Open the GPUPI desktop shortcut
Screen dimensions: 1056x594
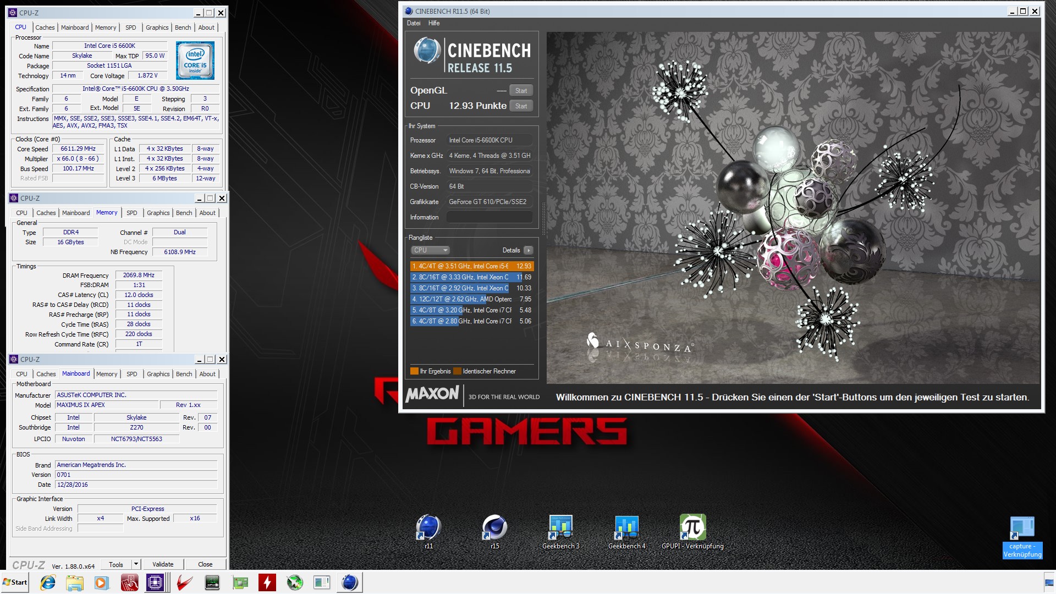pos(692,531)
